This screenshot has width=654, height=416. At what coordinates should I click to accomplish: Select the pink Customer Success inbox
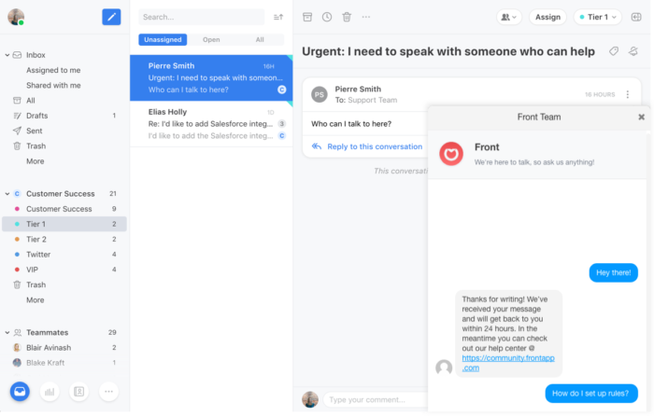click(x=64, y=209)
